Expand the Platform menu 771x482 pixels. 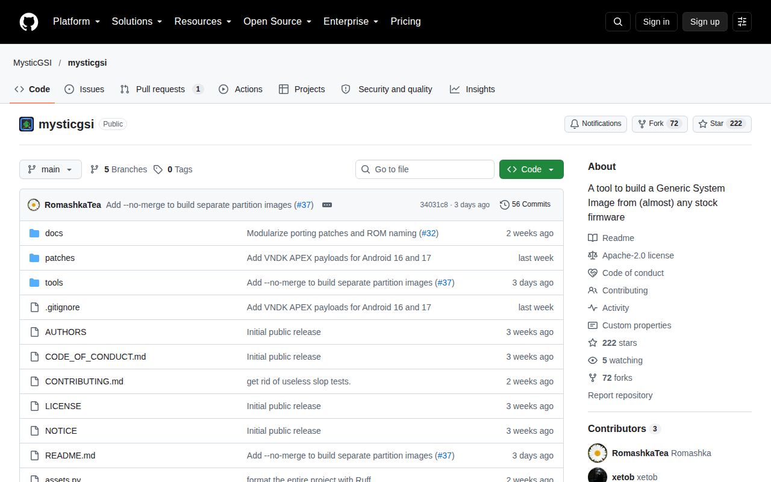[76, 21]
